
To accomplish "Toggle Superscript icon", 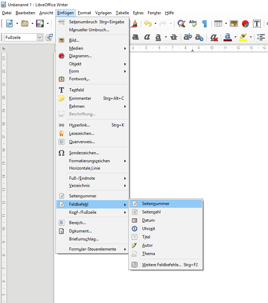I will tap(188, 37).
